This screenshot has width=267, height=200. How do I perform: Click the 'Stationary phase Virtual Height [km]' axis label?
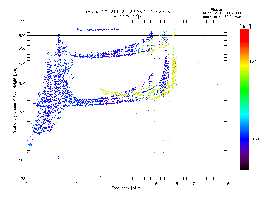15,100
